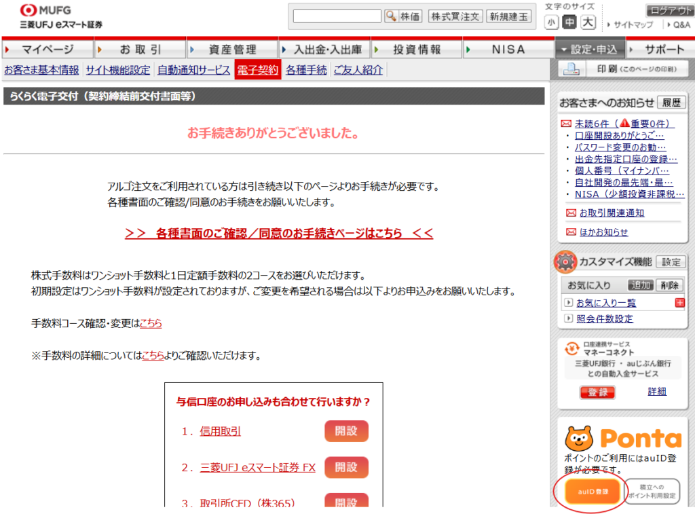Viewport: 695px width, 514px height.
Task: Open the 設定・申込 dropdown menu
Action: tap(590, 50)
